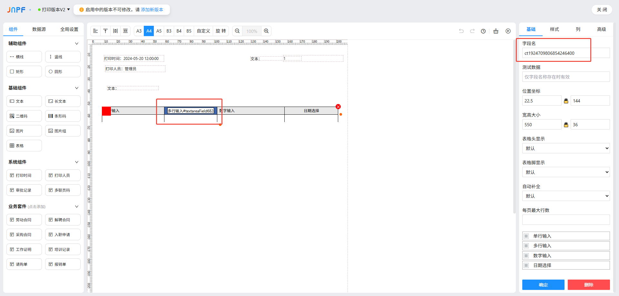Check the 数字输入 column checkbox
Screen dimensions: 619x296
526,256
